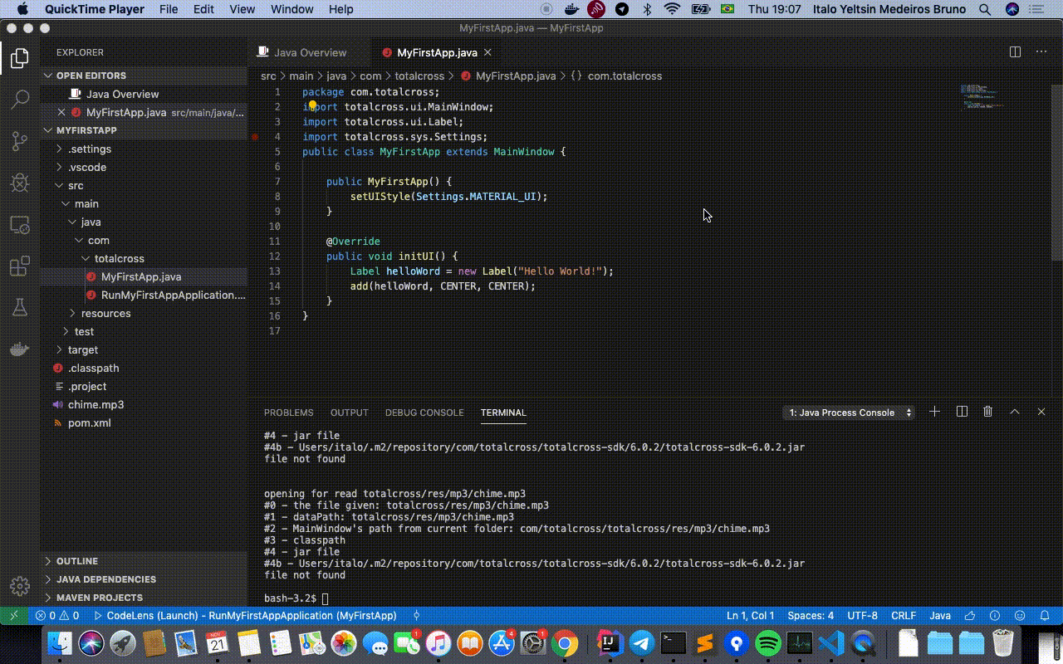
Task: Switch to the Debug Console tab
Action: [x=424, y=413]
